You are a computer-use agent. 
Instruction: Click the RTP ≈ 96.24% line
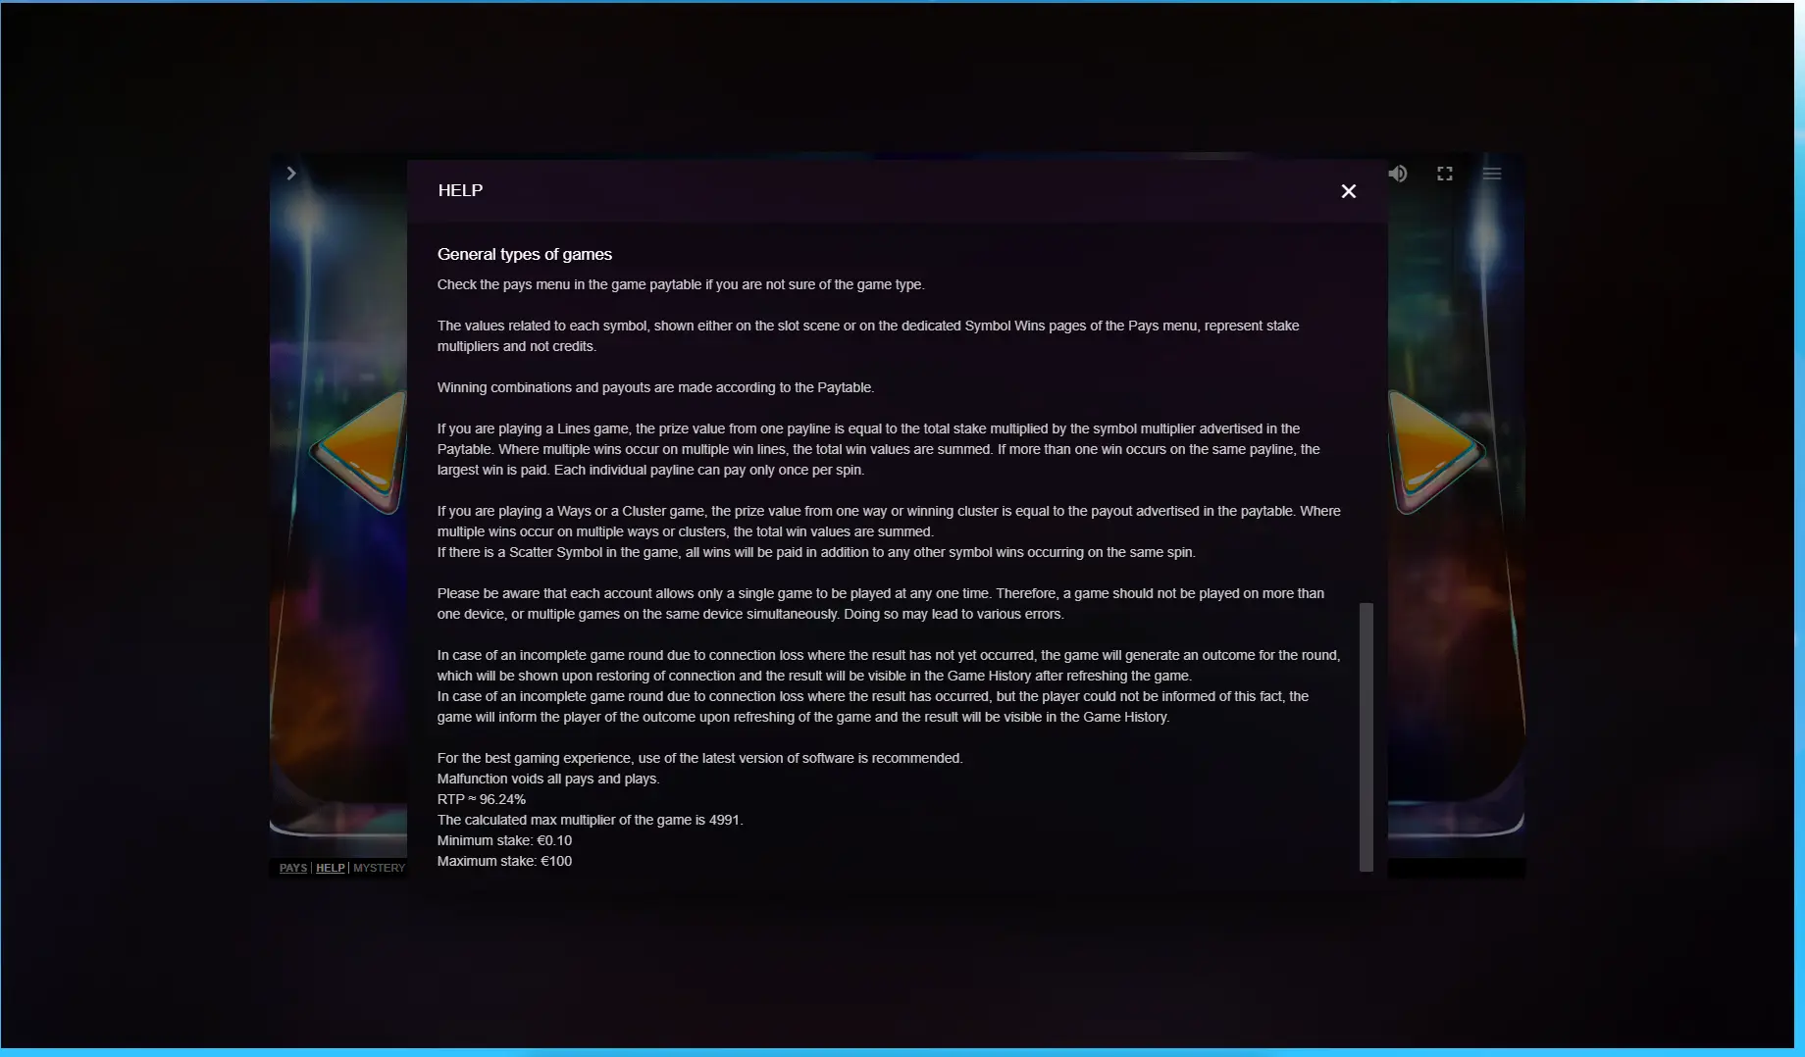(x=482, y=799)
